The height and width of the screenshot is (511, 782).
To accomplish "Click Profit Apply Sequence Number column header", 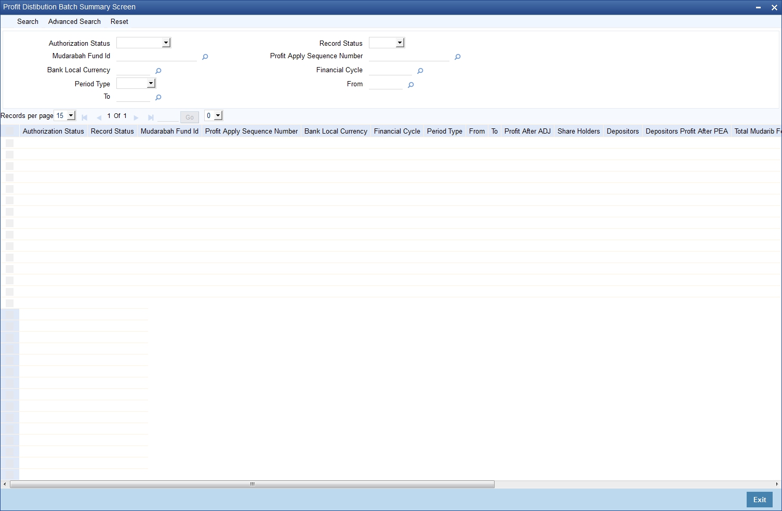I will (x=251, y=131).
